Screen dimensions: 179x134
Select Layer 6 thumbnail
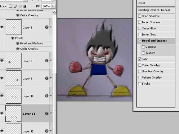[x=14, y=27]
